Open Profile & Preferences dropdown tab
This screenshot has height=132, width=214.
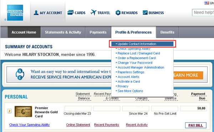click(133, 32)
